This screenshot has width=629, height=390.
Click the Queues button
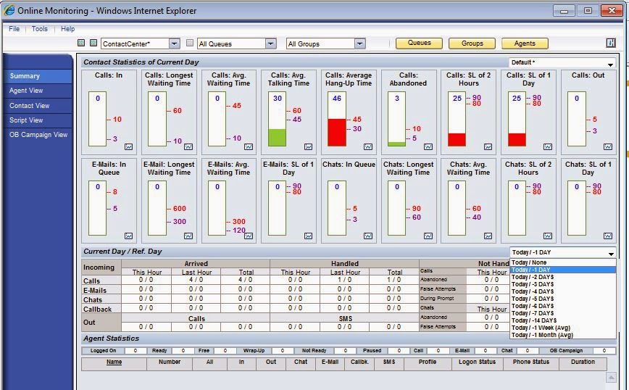click(419, 43)
